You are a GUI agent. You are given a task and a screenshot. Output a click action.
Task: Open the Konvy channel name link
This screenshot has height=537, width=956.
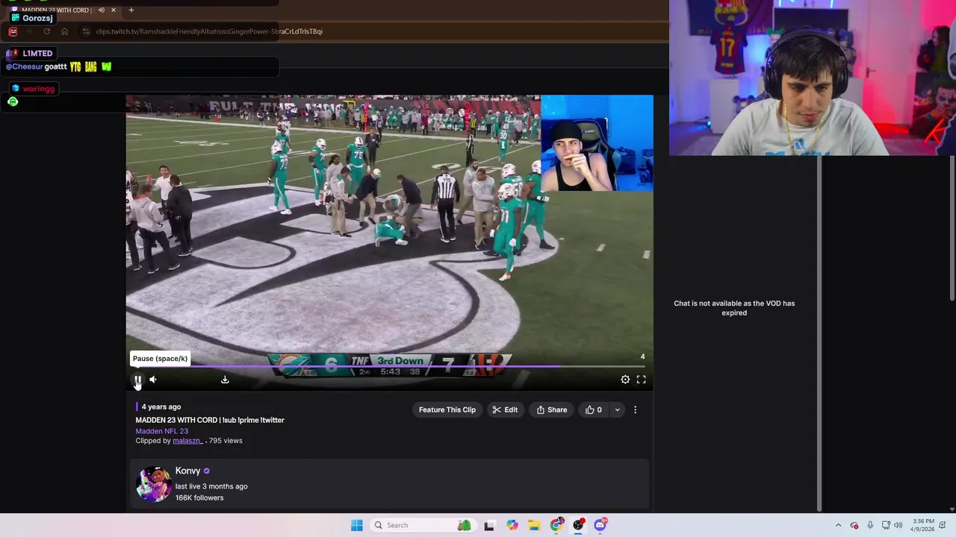click(x=187, y=471)
